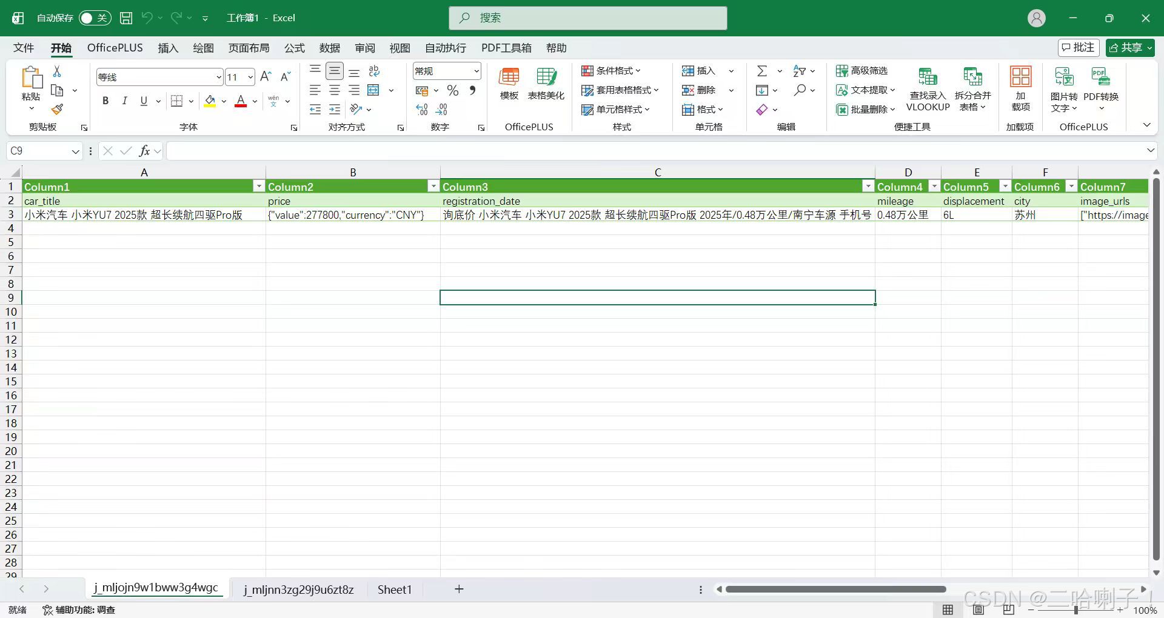
Task: Open the font size dropdown 11
Action: click(x=250, y=77)
